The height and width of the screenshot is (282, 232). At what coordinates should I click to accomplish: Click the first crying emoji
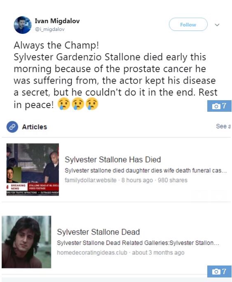click(63, 104)
